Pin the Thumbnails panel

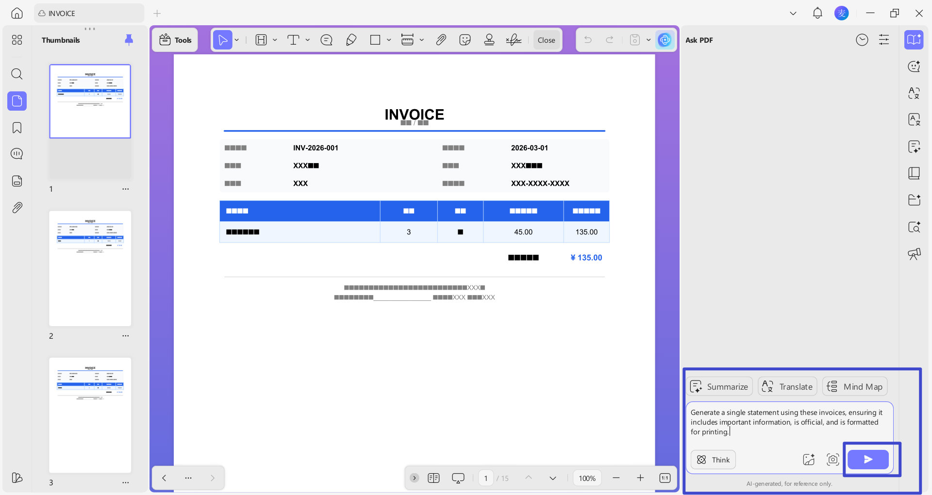pyautogui.click(x=129, y=40)
